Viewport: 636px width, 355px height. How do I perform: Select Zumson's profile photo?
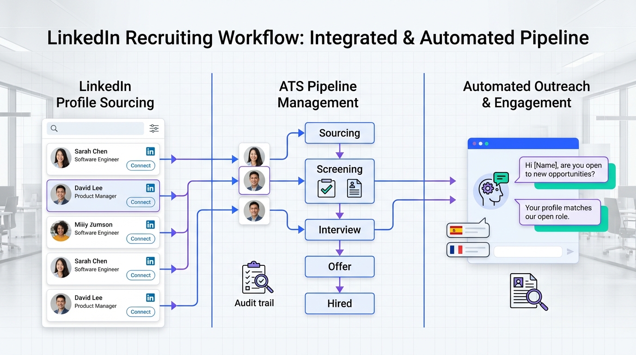[61, 231]
